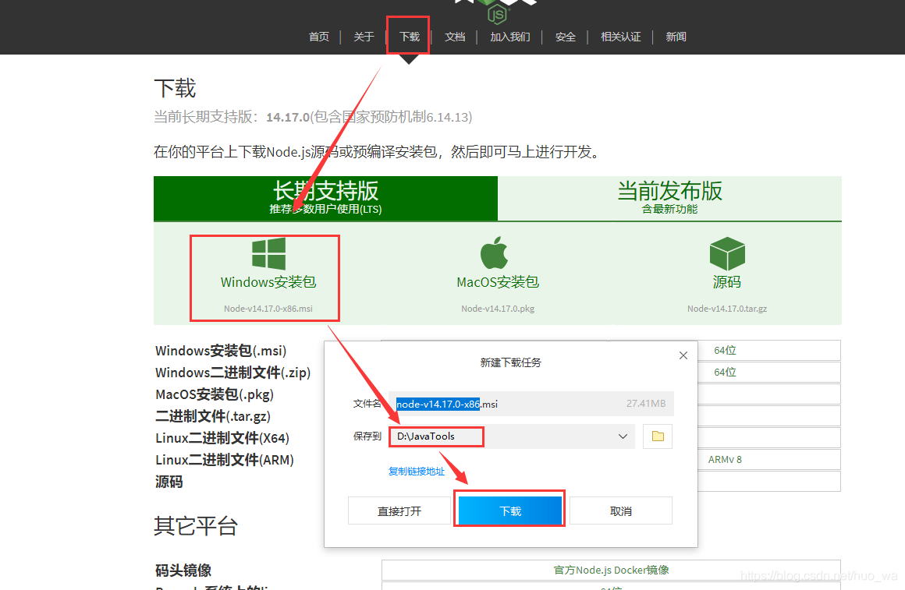
Task: Open folder browser icon in download dialog
Action: [658, 436]
